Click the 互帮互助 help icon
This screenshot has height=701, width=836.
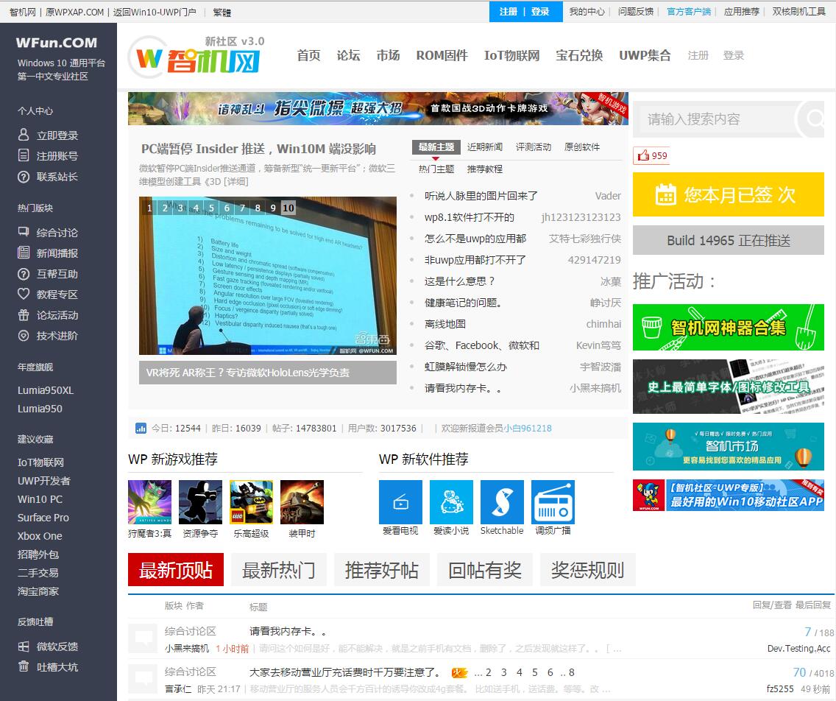(24, 274)
